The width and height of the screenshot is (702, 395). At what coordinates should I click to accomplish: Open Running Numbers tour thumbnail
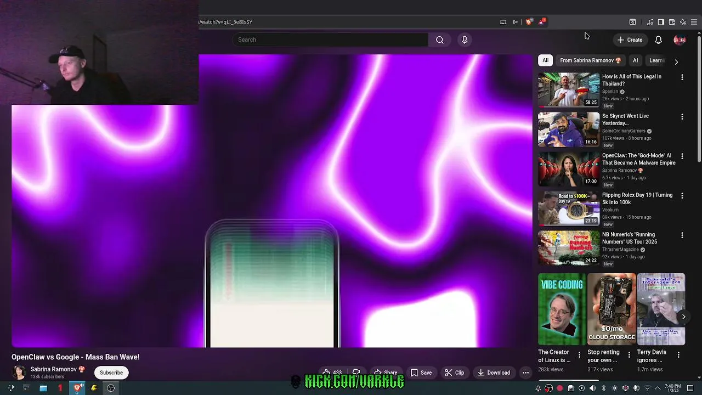569,248
